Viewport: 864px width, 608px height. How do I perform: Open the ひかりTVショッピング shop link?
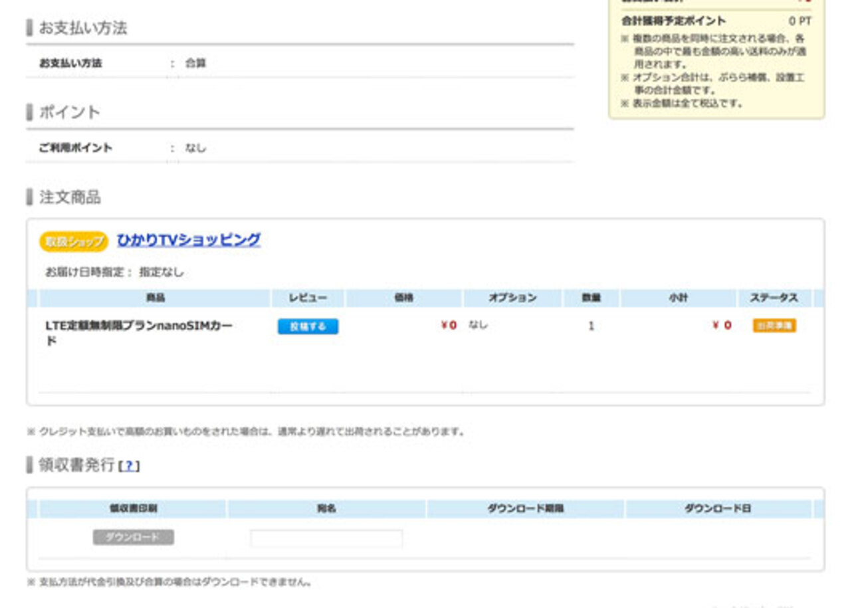click(189, 240)
